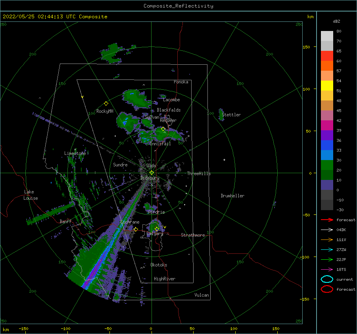Click the Sylvan label

152,117
